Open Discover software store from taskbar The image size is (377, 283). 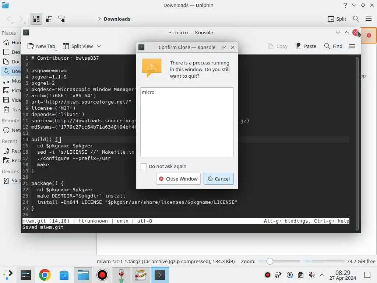click(x=64, y=275)
